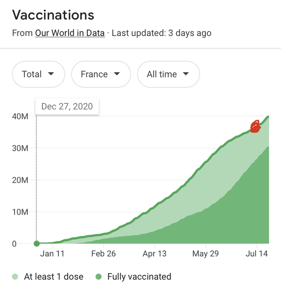281x289 pixels.
Task: Click the red scribble mark on the line
Action: click(x=255, y=126)
